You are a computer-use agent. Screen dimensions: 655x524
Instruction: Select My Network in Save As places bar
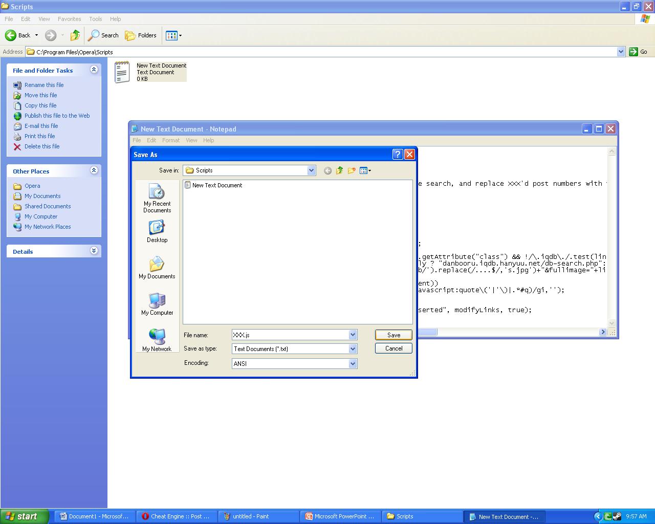point(157,340)
